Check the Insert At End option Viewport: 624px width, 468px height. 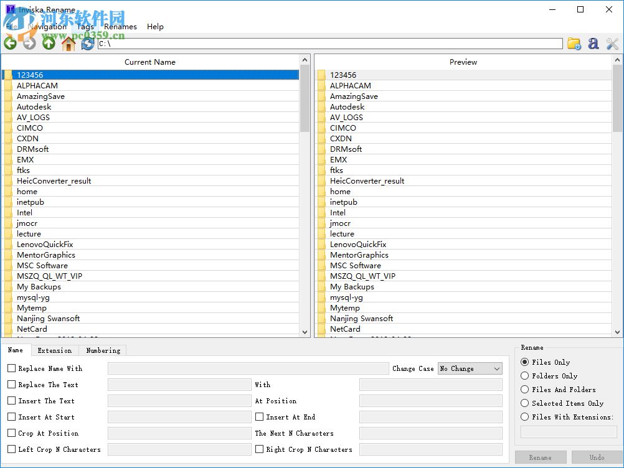point(260,417)
